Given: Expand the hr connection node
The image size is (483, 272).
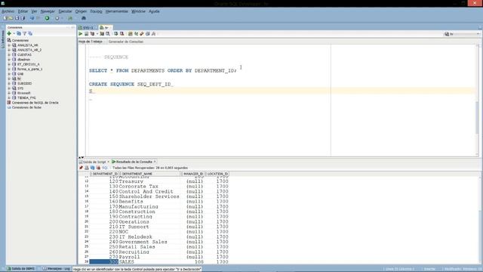Looking at the screenshot, I should [x=9, y=79].
